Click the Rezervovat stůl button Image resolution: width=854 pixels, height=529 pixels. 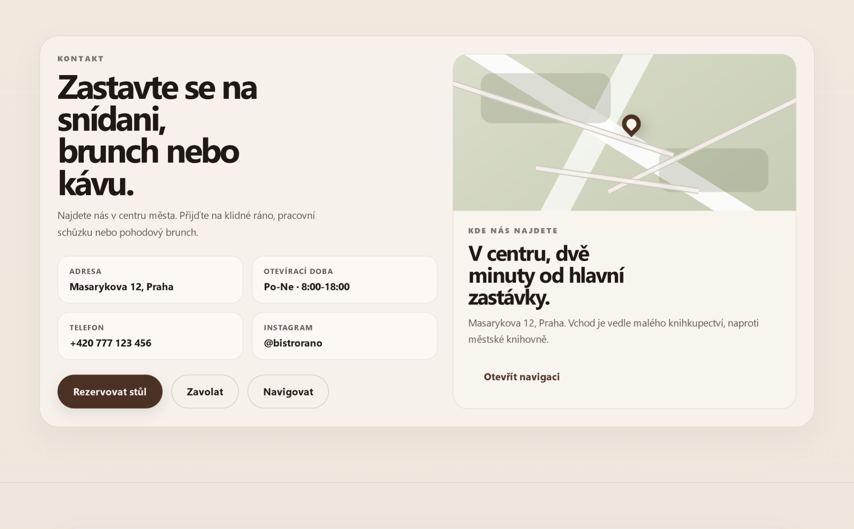(x=110, y=391)
